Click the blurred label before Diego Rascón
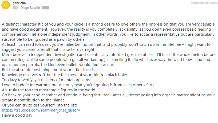218x123 pixels. coord(16,8)
